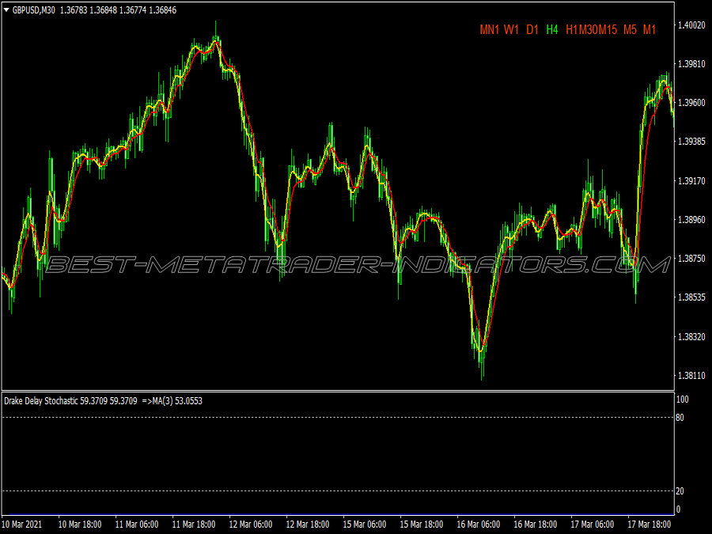The height and width of the screenshot is (534, 712).
Task: Click the M15 timeframe label
Action: pos(608,30)
